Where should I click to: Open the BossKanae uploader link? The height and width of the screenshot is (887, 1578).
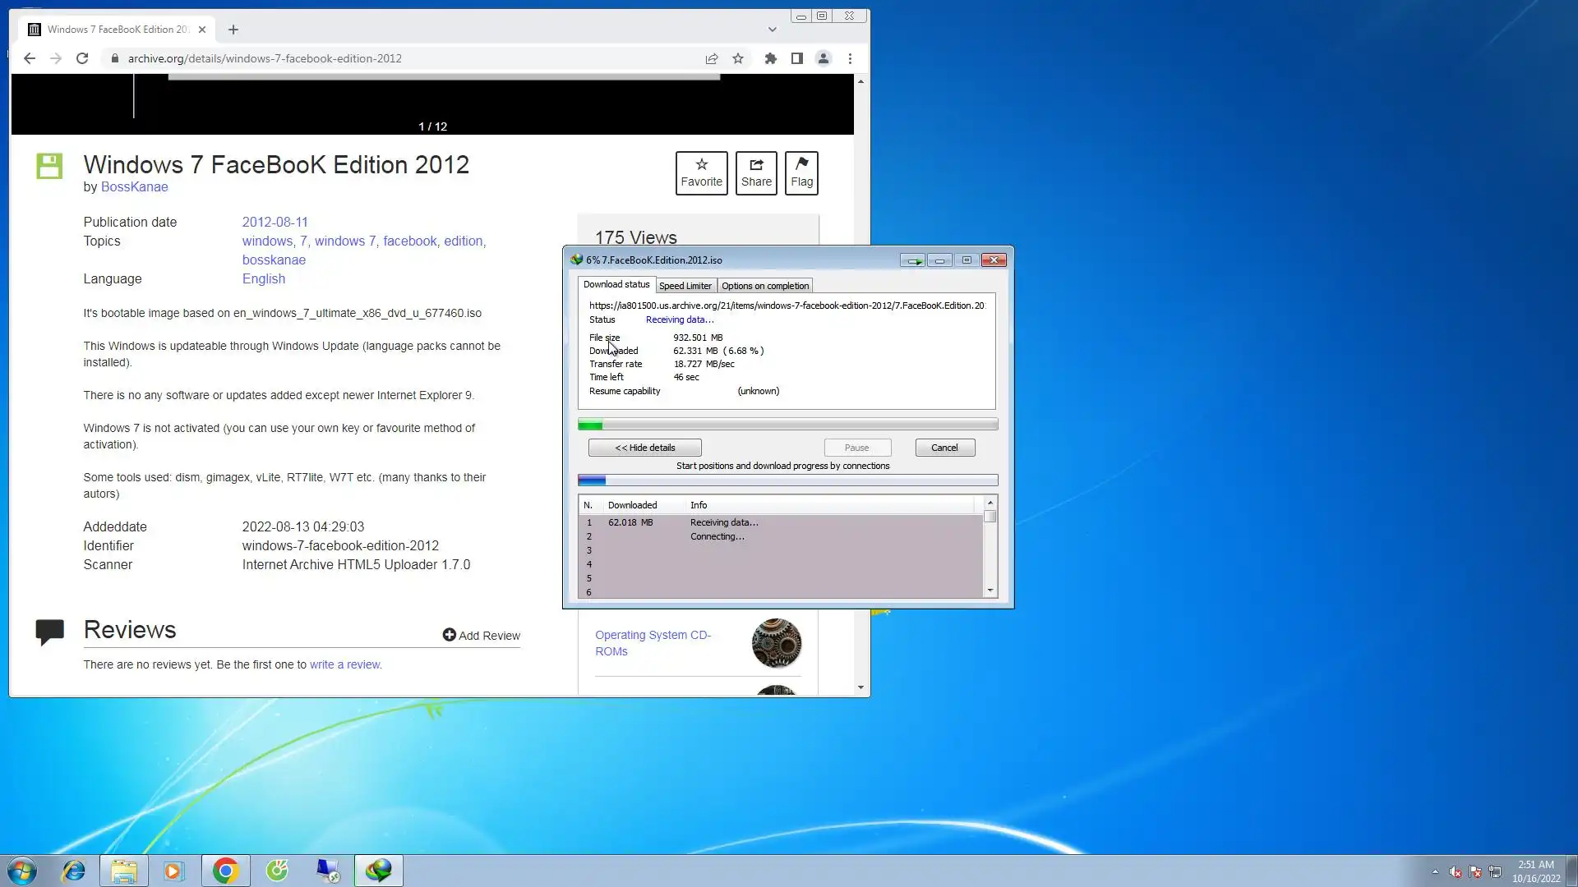(134, 186)
